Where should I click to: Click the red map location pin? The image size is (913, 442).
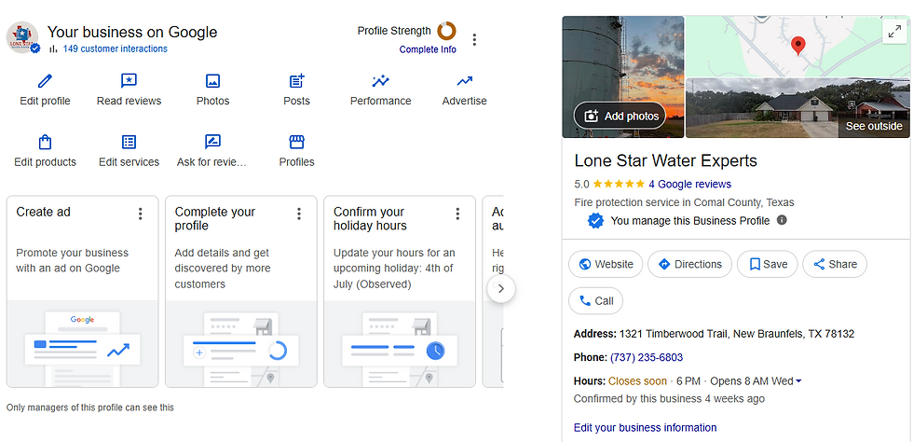(x=798, y=46)
